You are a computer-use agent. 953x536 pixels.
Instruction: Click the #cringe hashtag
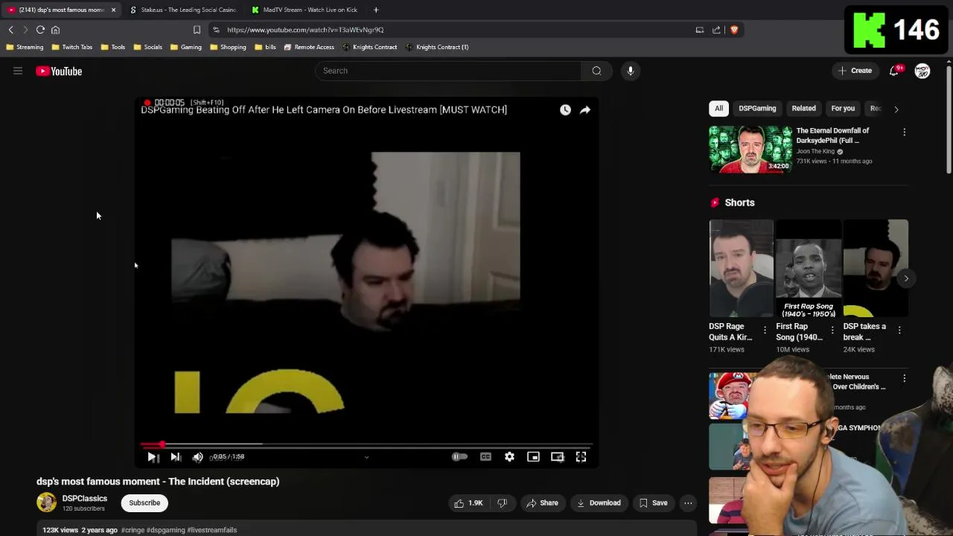click(x=133, y=530)
